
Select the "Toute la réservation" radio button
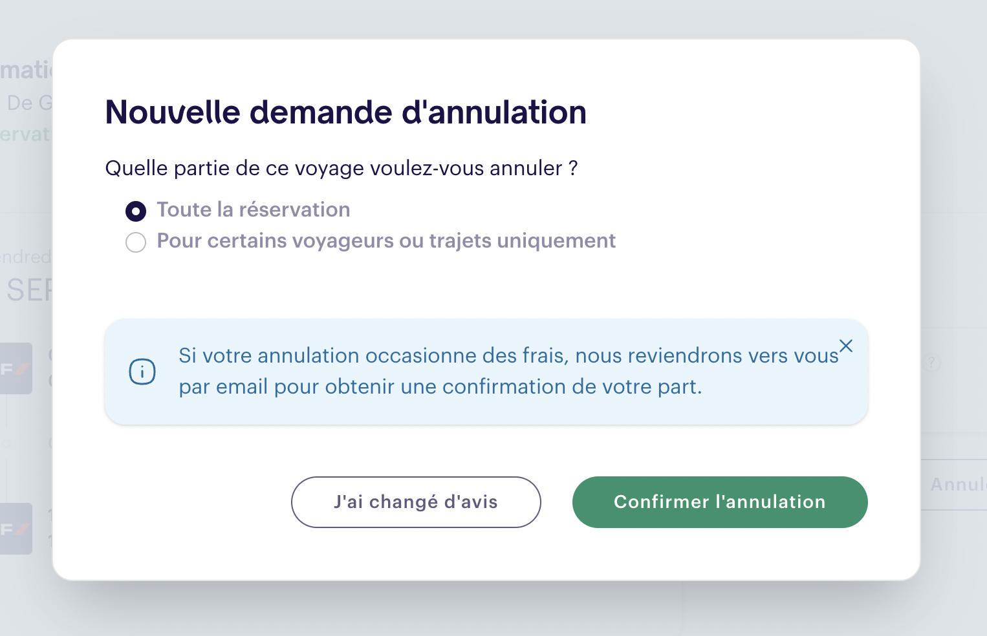136,211
